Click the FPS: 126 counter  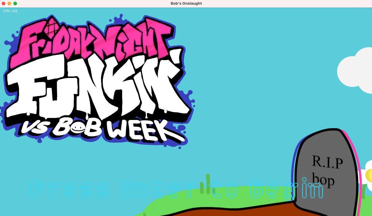10,11
